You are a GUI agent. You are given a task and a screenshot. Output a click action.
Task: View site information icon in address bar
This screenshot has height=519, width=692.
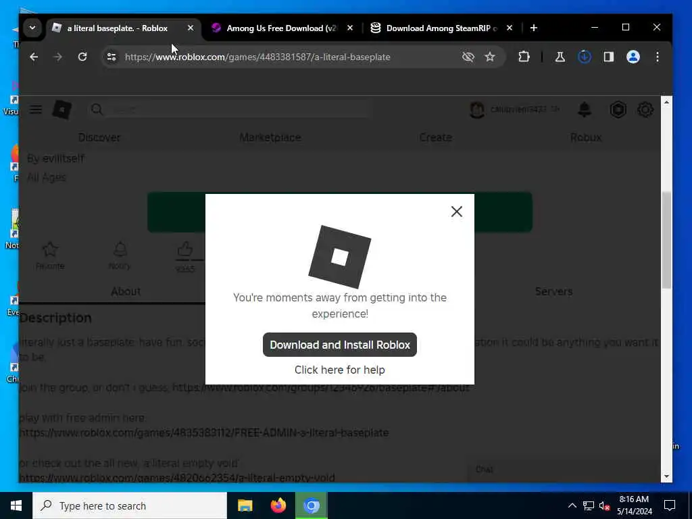tap(112, 57)
